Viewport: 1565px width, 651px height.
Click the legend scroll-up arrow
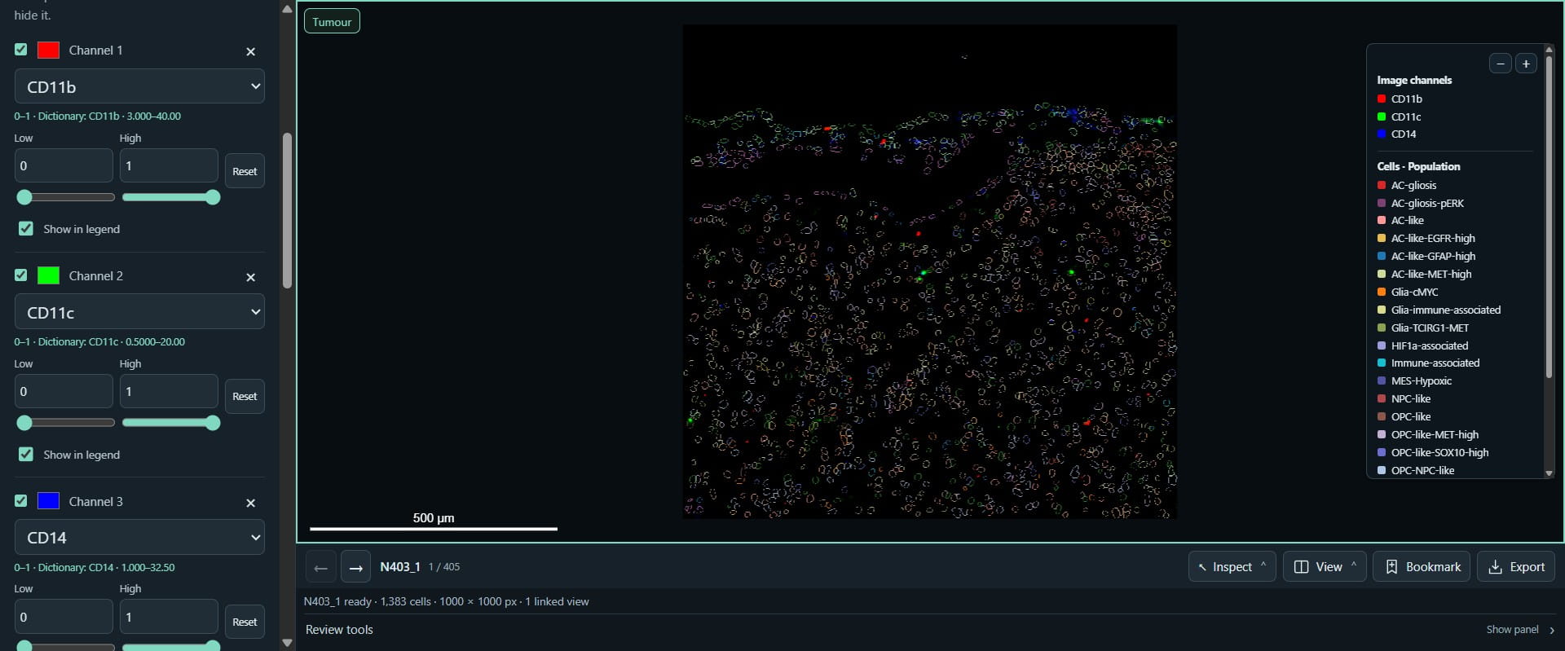[x=1549, y=48]
